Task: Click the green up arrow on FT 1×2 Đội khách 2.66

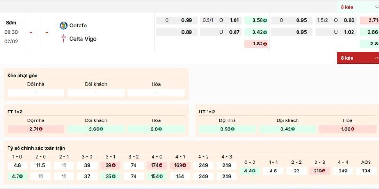Action: [x=101, y=129]
